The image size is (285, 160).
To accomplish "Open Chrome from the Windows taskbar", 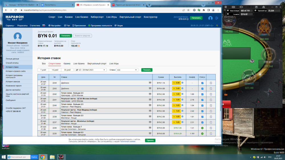I will coord(42,157).
